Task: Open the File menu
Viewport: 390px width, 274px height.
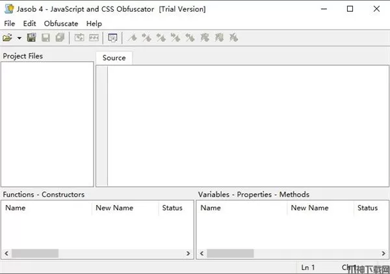Action: pyautogui.click(x=10, y=23)
